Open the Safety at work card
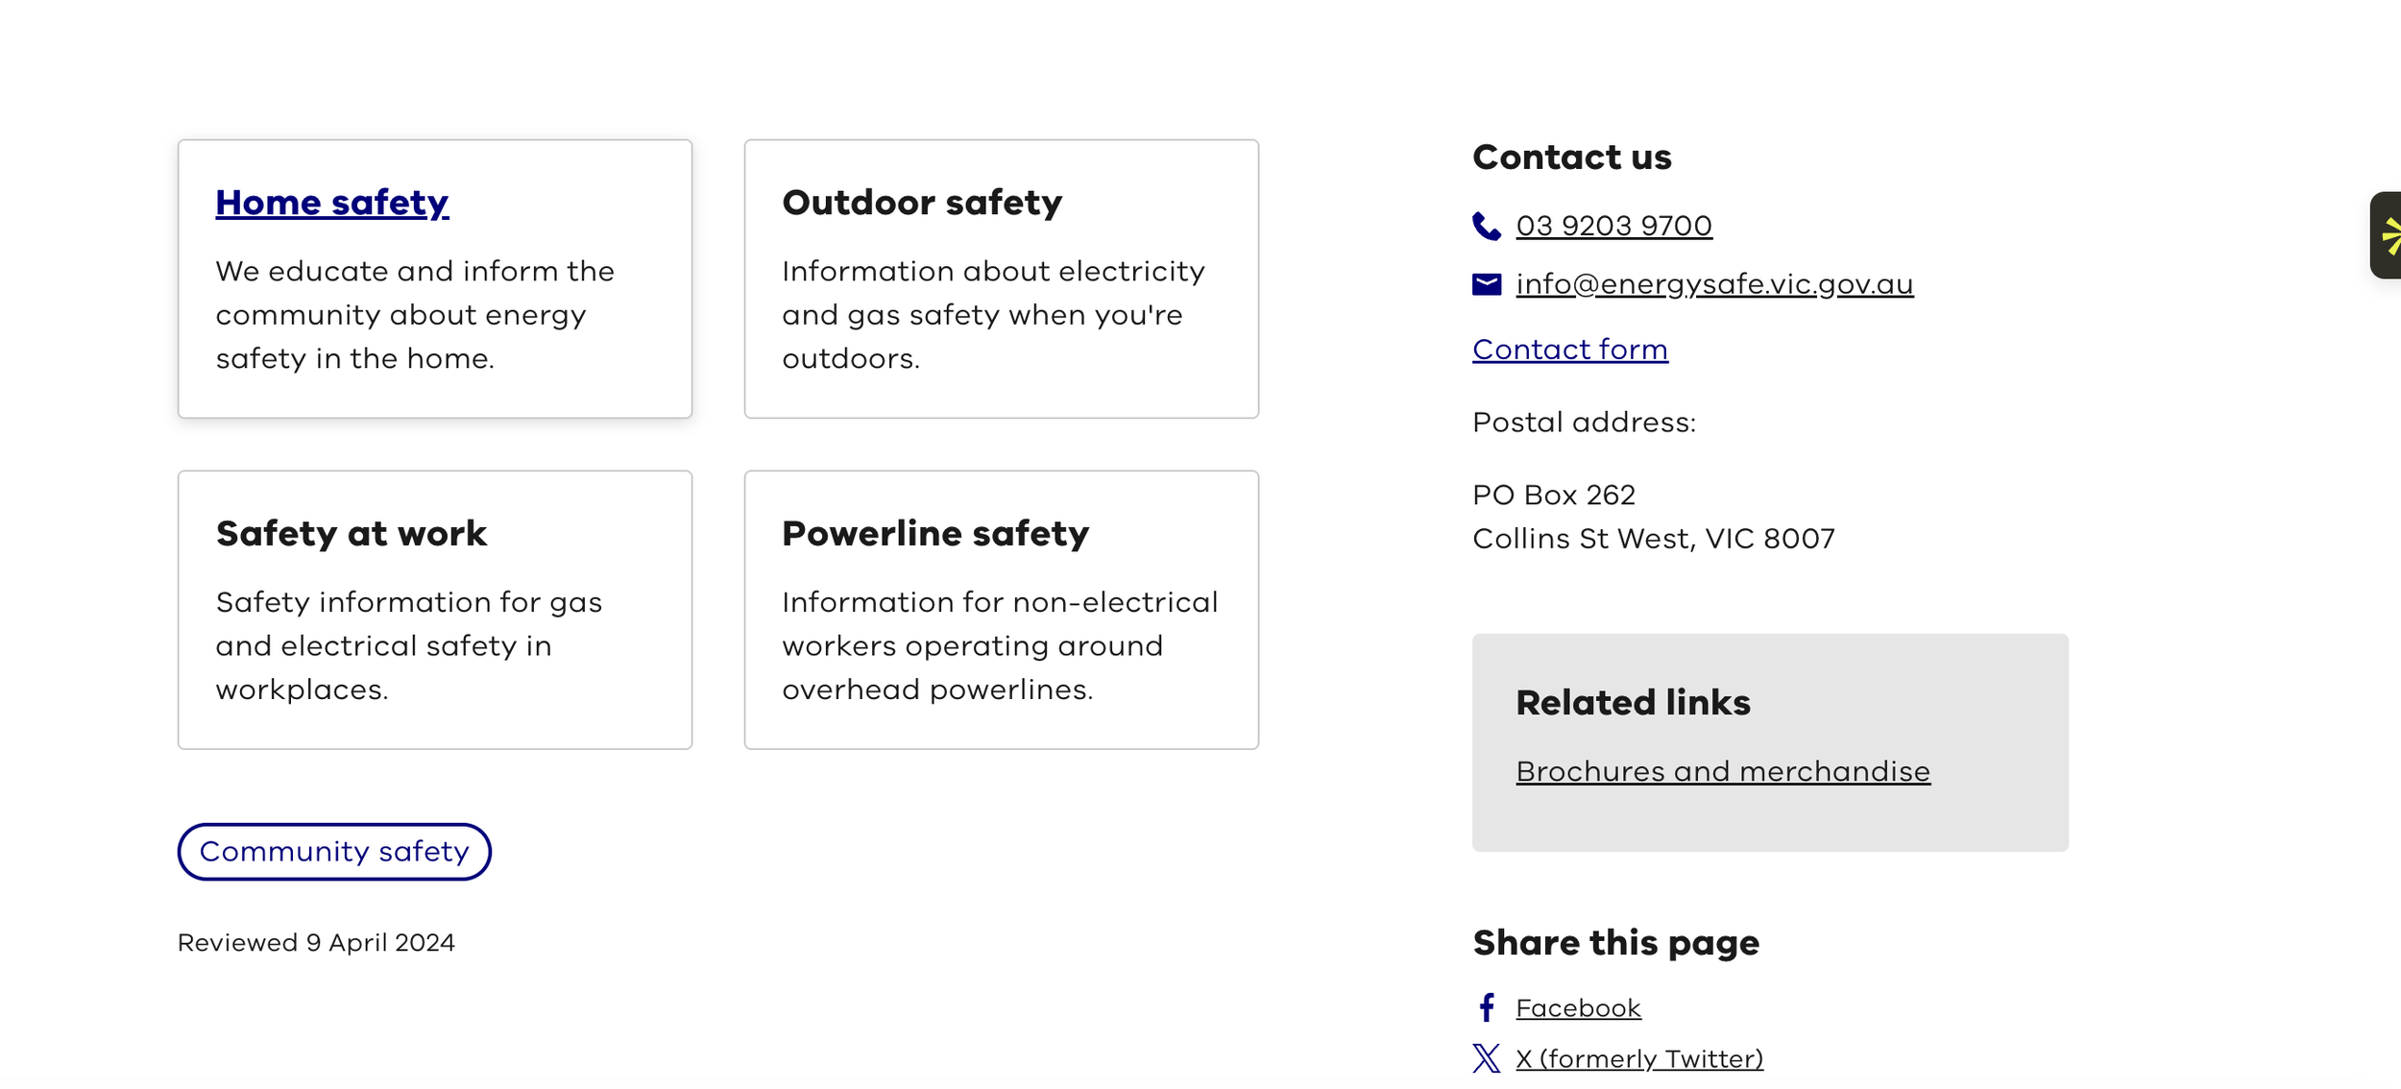2401x1089 pixels. click(434, 610)
